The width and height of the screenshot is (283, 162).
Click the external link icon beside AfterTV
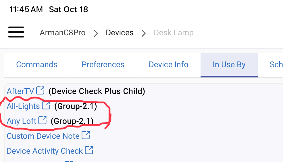(41, 91)
